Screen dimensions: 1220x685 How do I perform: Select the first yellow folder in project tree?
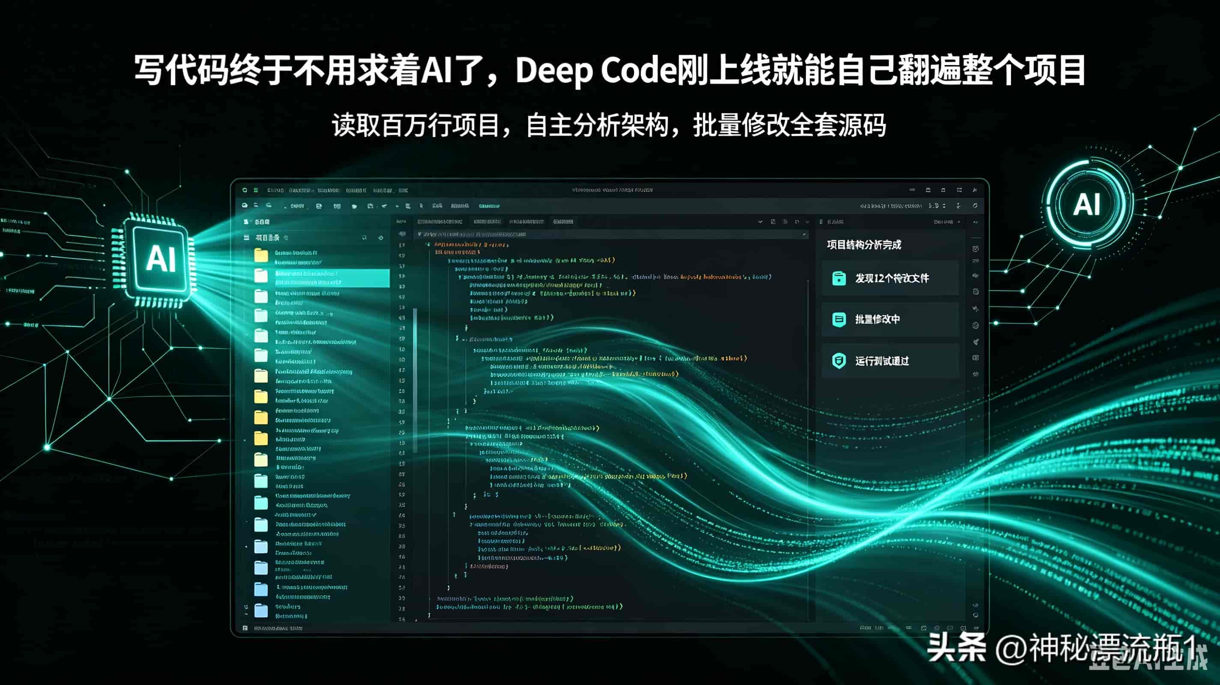point(261,256)
